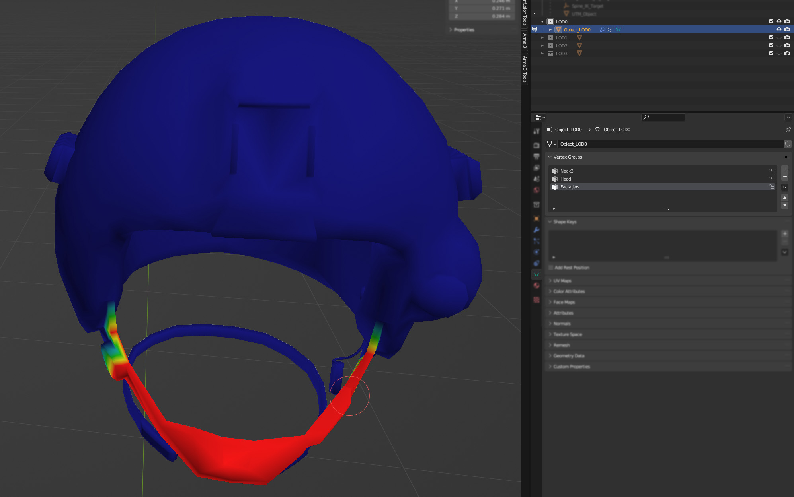
Task: Collapse the Vertex Groups panel
Action: 550,157
